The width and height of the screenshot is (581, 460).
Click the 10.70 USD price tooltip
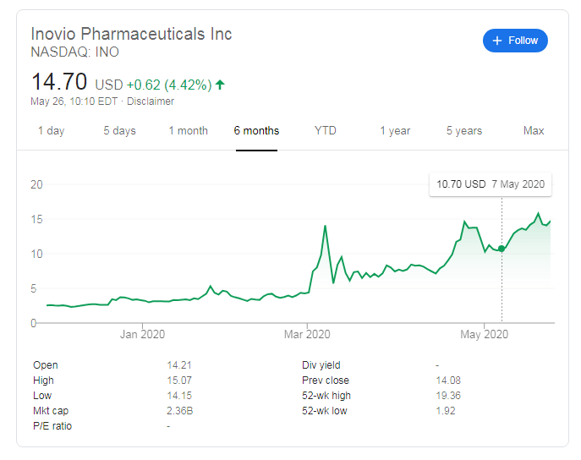490,183
